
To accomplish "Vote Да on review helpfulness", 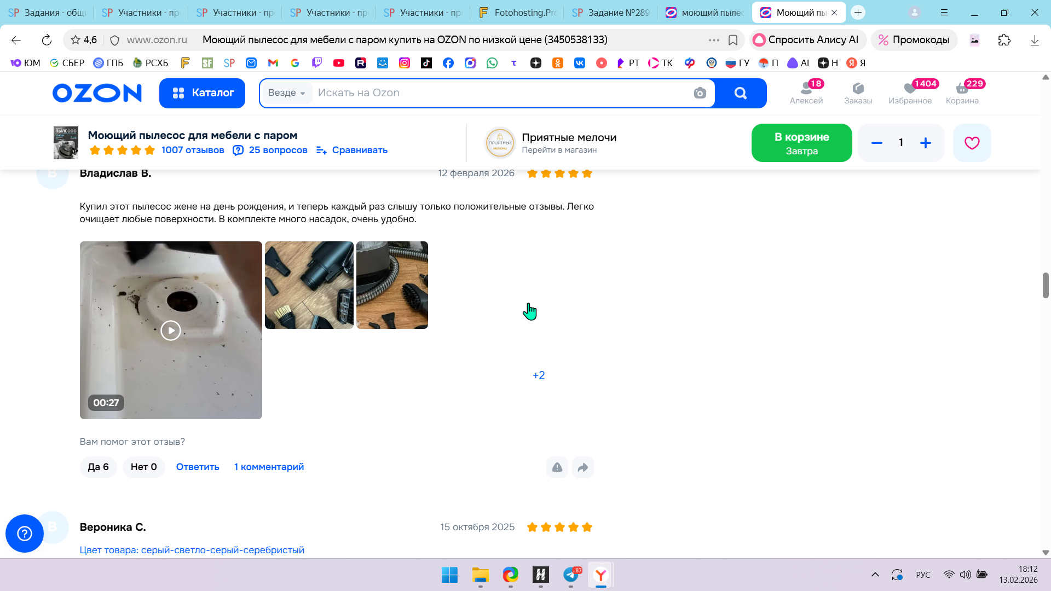I will click(98, 467).
